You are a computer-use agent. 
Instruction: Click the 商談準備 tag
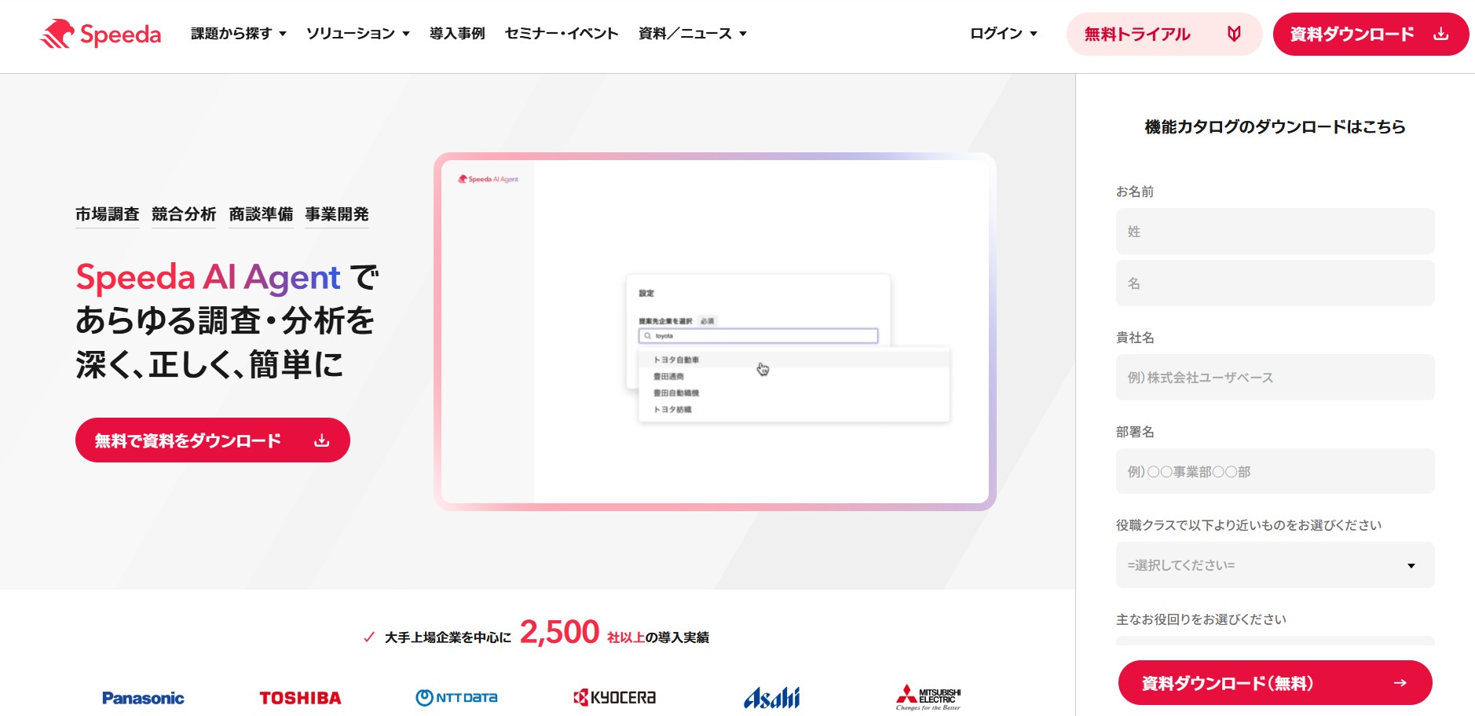[x=261, y=214]
